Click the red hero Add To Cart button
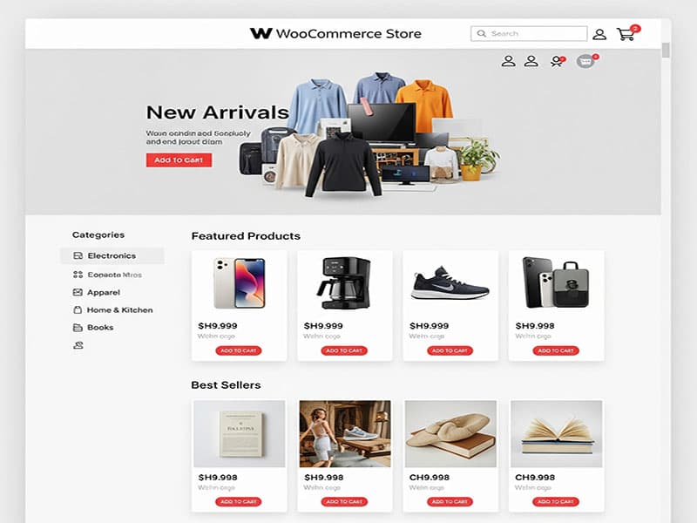 [179, 160]
